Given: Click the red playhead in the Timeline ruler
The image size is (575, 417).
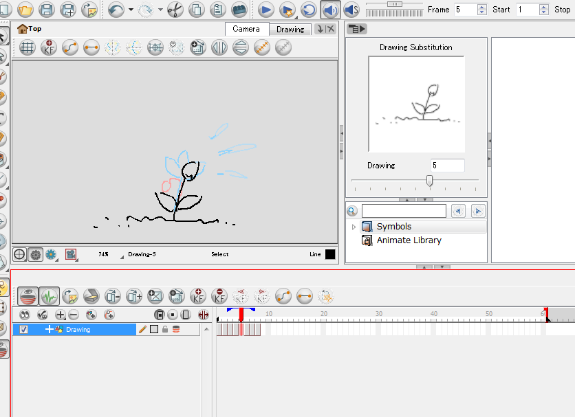Looking at the screenshot, I should click(x=241, y=315).
